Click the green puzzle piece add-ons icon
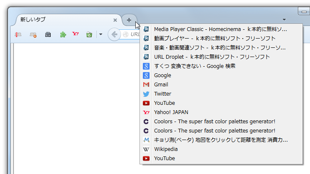Screen dimensions: 310x174 point(63,35)
